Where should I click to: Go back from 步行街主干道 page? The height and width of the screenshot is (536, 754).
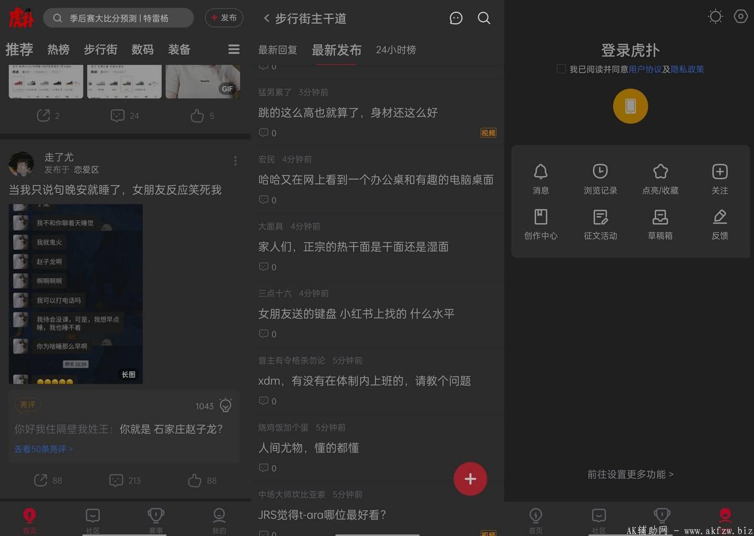click(x=266, y=18)
